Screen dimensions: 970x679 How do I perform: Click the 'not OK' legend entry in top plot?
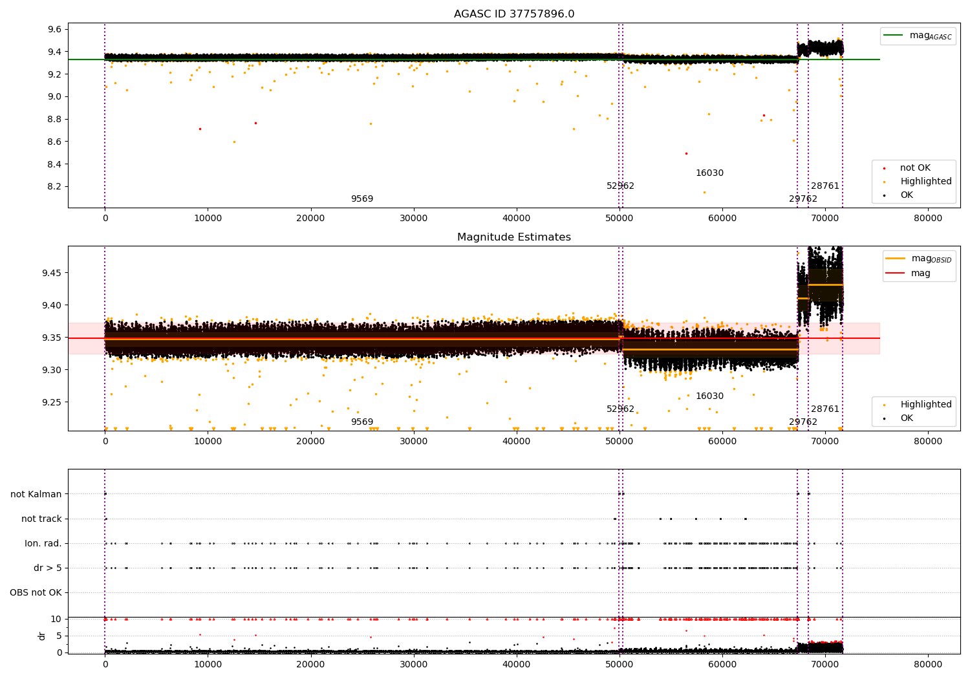tap(907, 168)
